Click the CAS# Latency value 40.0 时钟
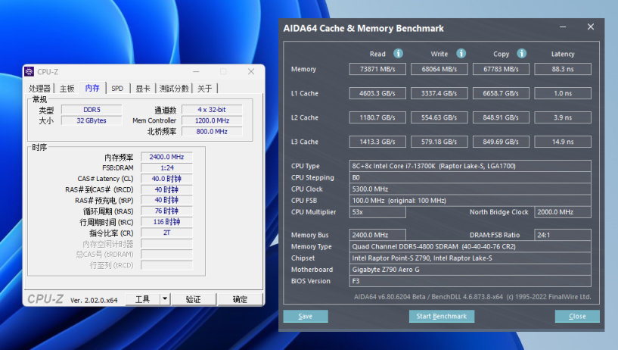The image size is (618, 350). 166,179
